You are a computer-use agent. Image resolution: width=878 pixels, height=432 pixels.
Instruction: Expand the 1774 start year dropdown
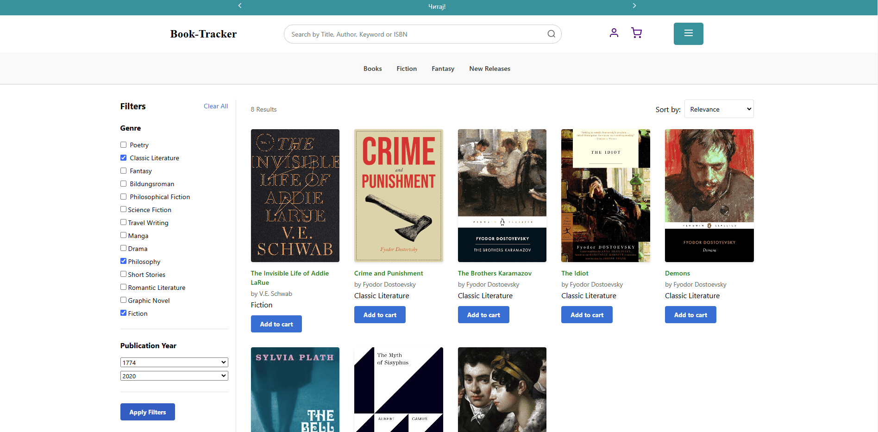click(174, 363)
